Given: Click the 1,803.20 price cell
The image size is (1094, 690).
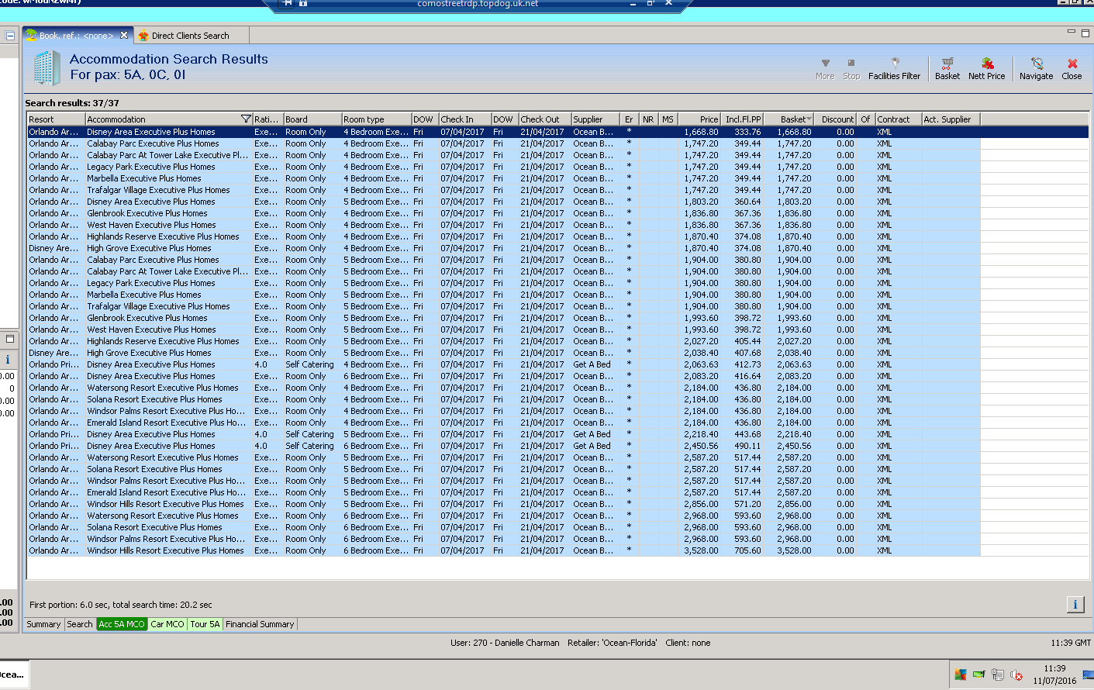Looking at the screenshot, I should tap(701, 202).
